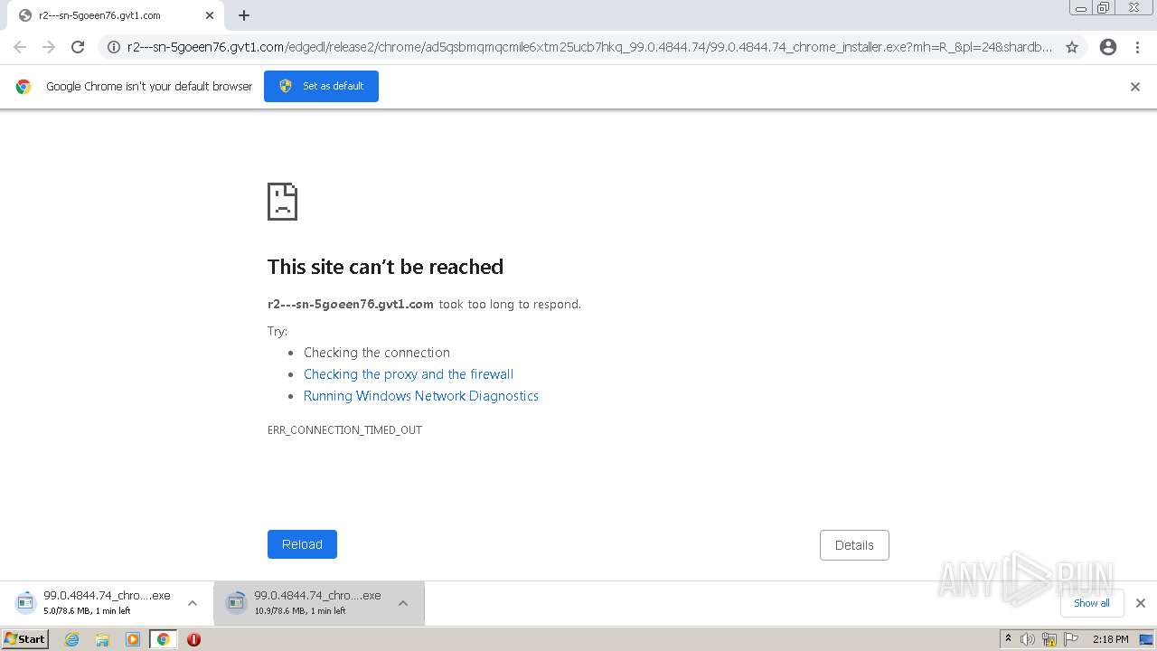Open the profile avatar menu
Image resolution: width=1157 pixels, height=651 pixels.
(x=1108, y=47)
